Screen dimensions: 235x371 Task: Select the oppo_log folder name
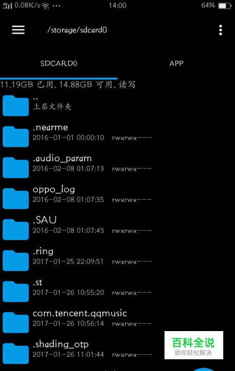pos(54,190)
